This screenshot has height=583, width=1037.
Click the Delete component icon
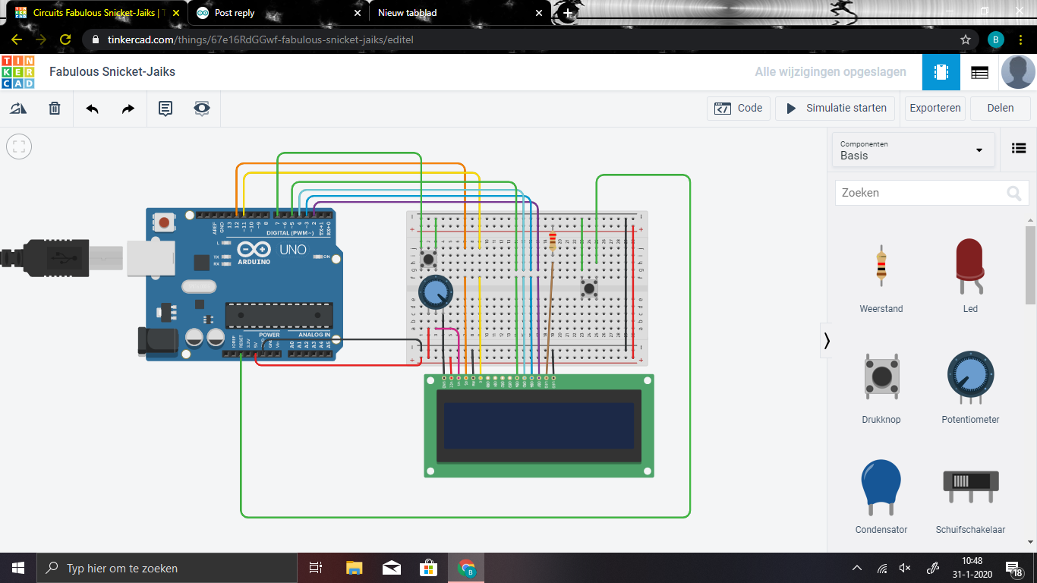coord(54,109)
